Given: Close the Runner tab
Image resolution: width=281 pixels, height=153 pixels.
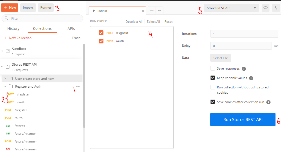Looking at the screenshot, I should tap(143, 11).
